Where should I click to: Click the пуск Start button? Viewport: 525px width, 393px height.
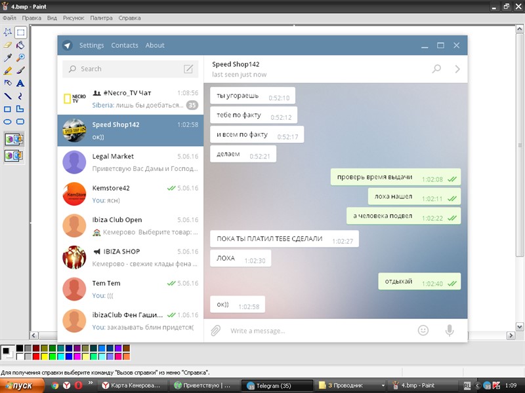pos(22,386)
